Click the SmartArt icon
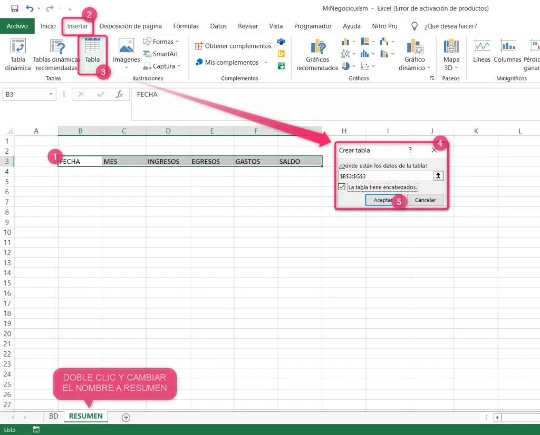 point(161,54)
